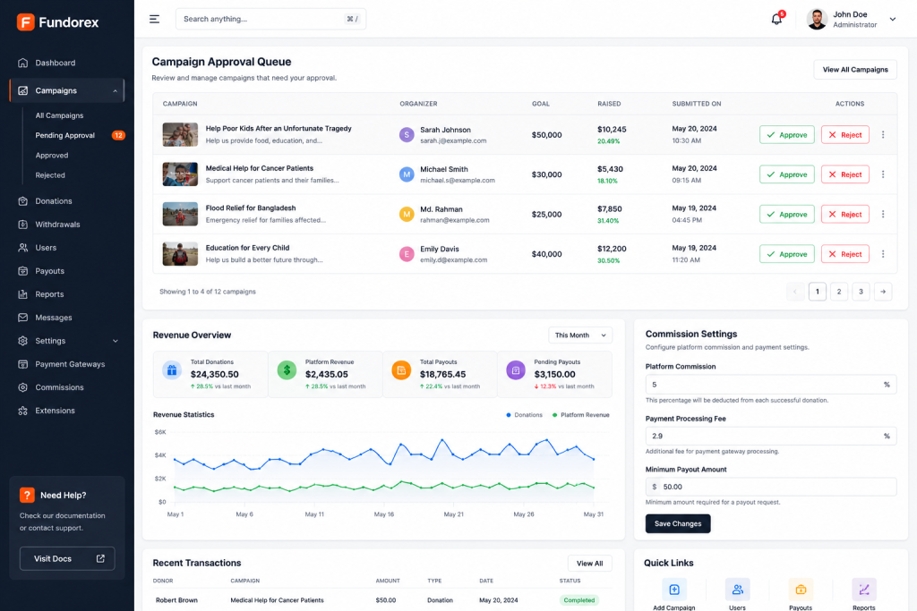Go to pagination page 2
The width and height of the screenshot is (917, 611).
tap(838, 292)
